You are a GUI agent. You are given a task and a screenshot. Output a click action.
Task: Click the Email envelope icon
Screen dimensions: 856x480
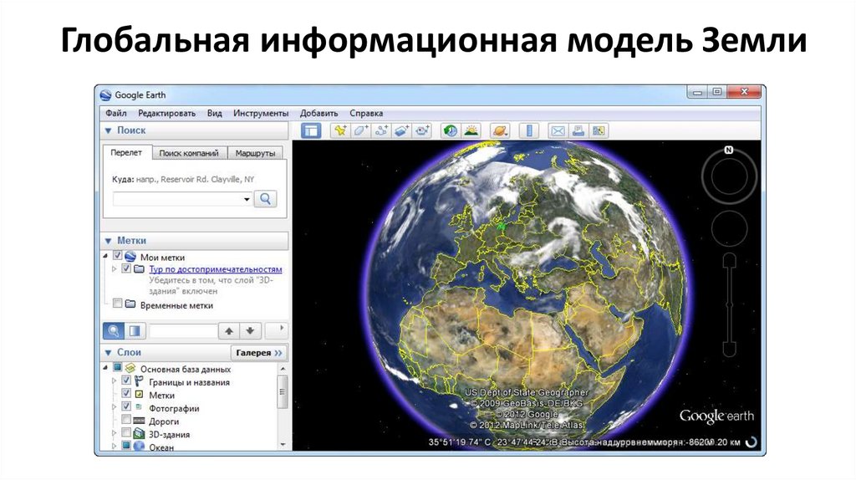pos(558,130)
